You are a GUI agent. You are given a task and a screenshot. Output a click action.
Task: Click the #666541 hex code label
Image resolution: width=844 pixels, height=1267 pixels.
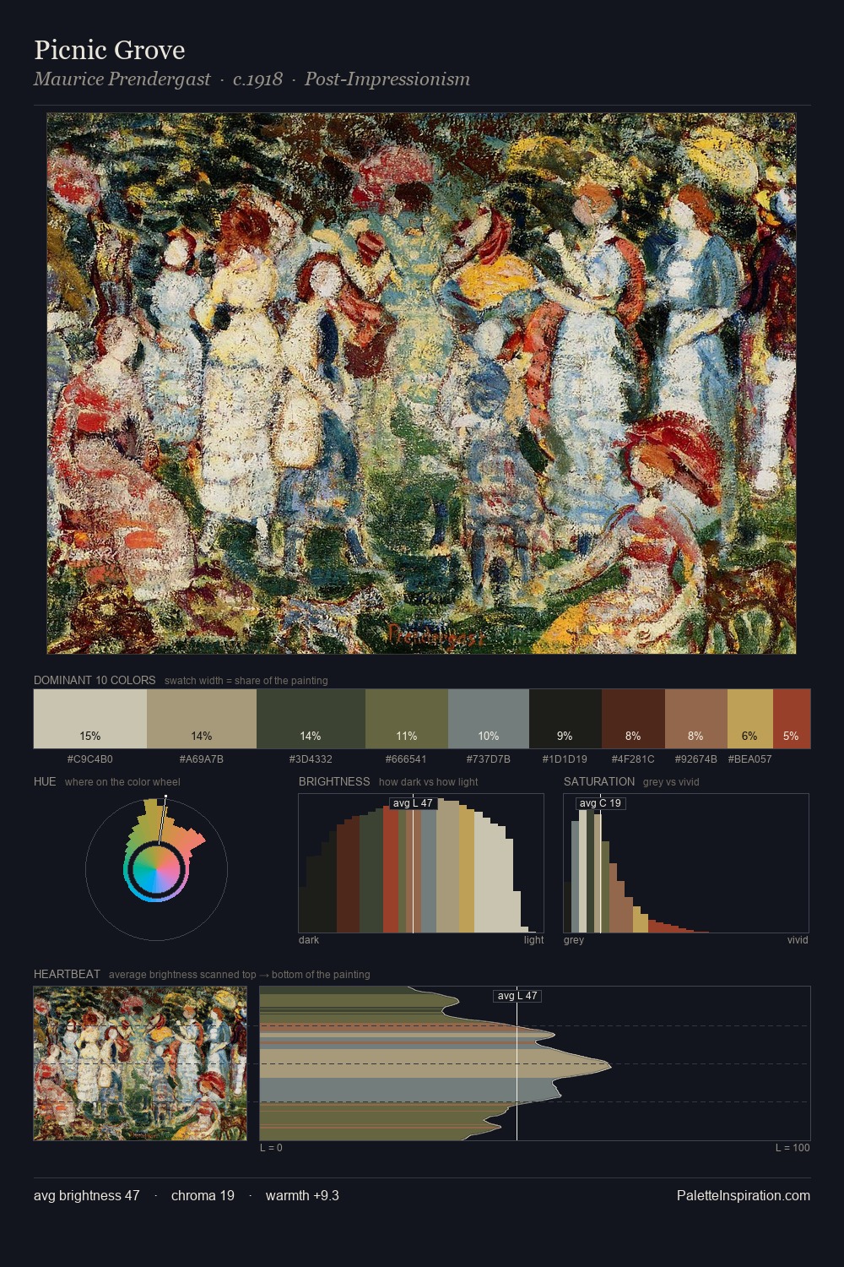[x=406, y=759]
